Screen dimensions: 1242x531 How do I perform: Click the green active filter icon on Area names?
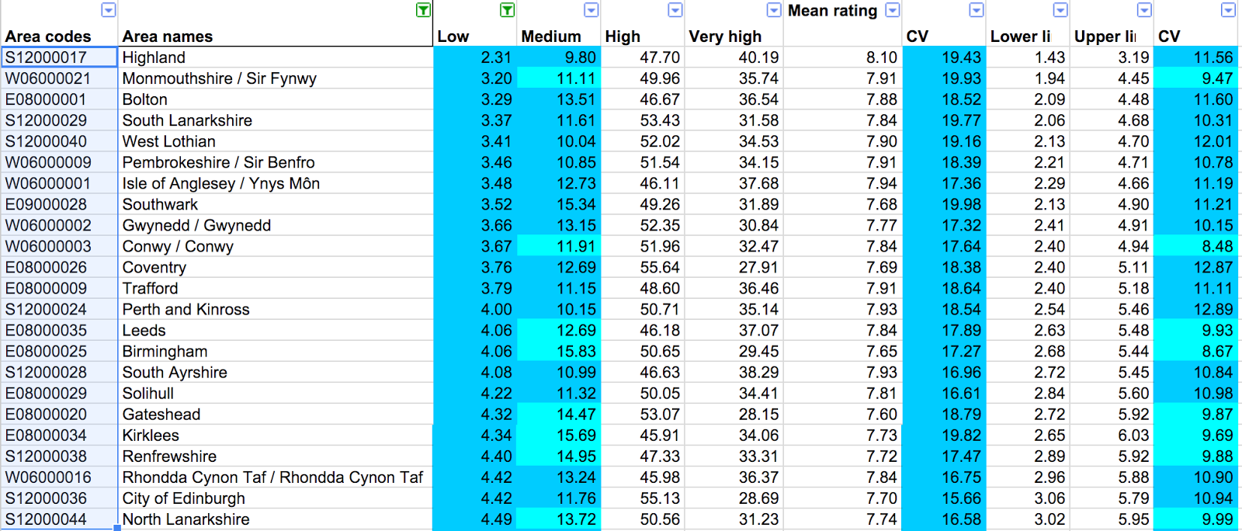(x=423, y=10)
